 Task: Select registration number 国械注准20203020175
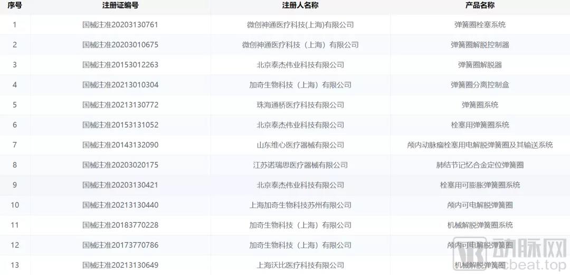click(120, 165)
